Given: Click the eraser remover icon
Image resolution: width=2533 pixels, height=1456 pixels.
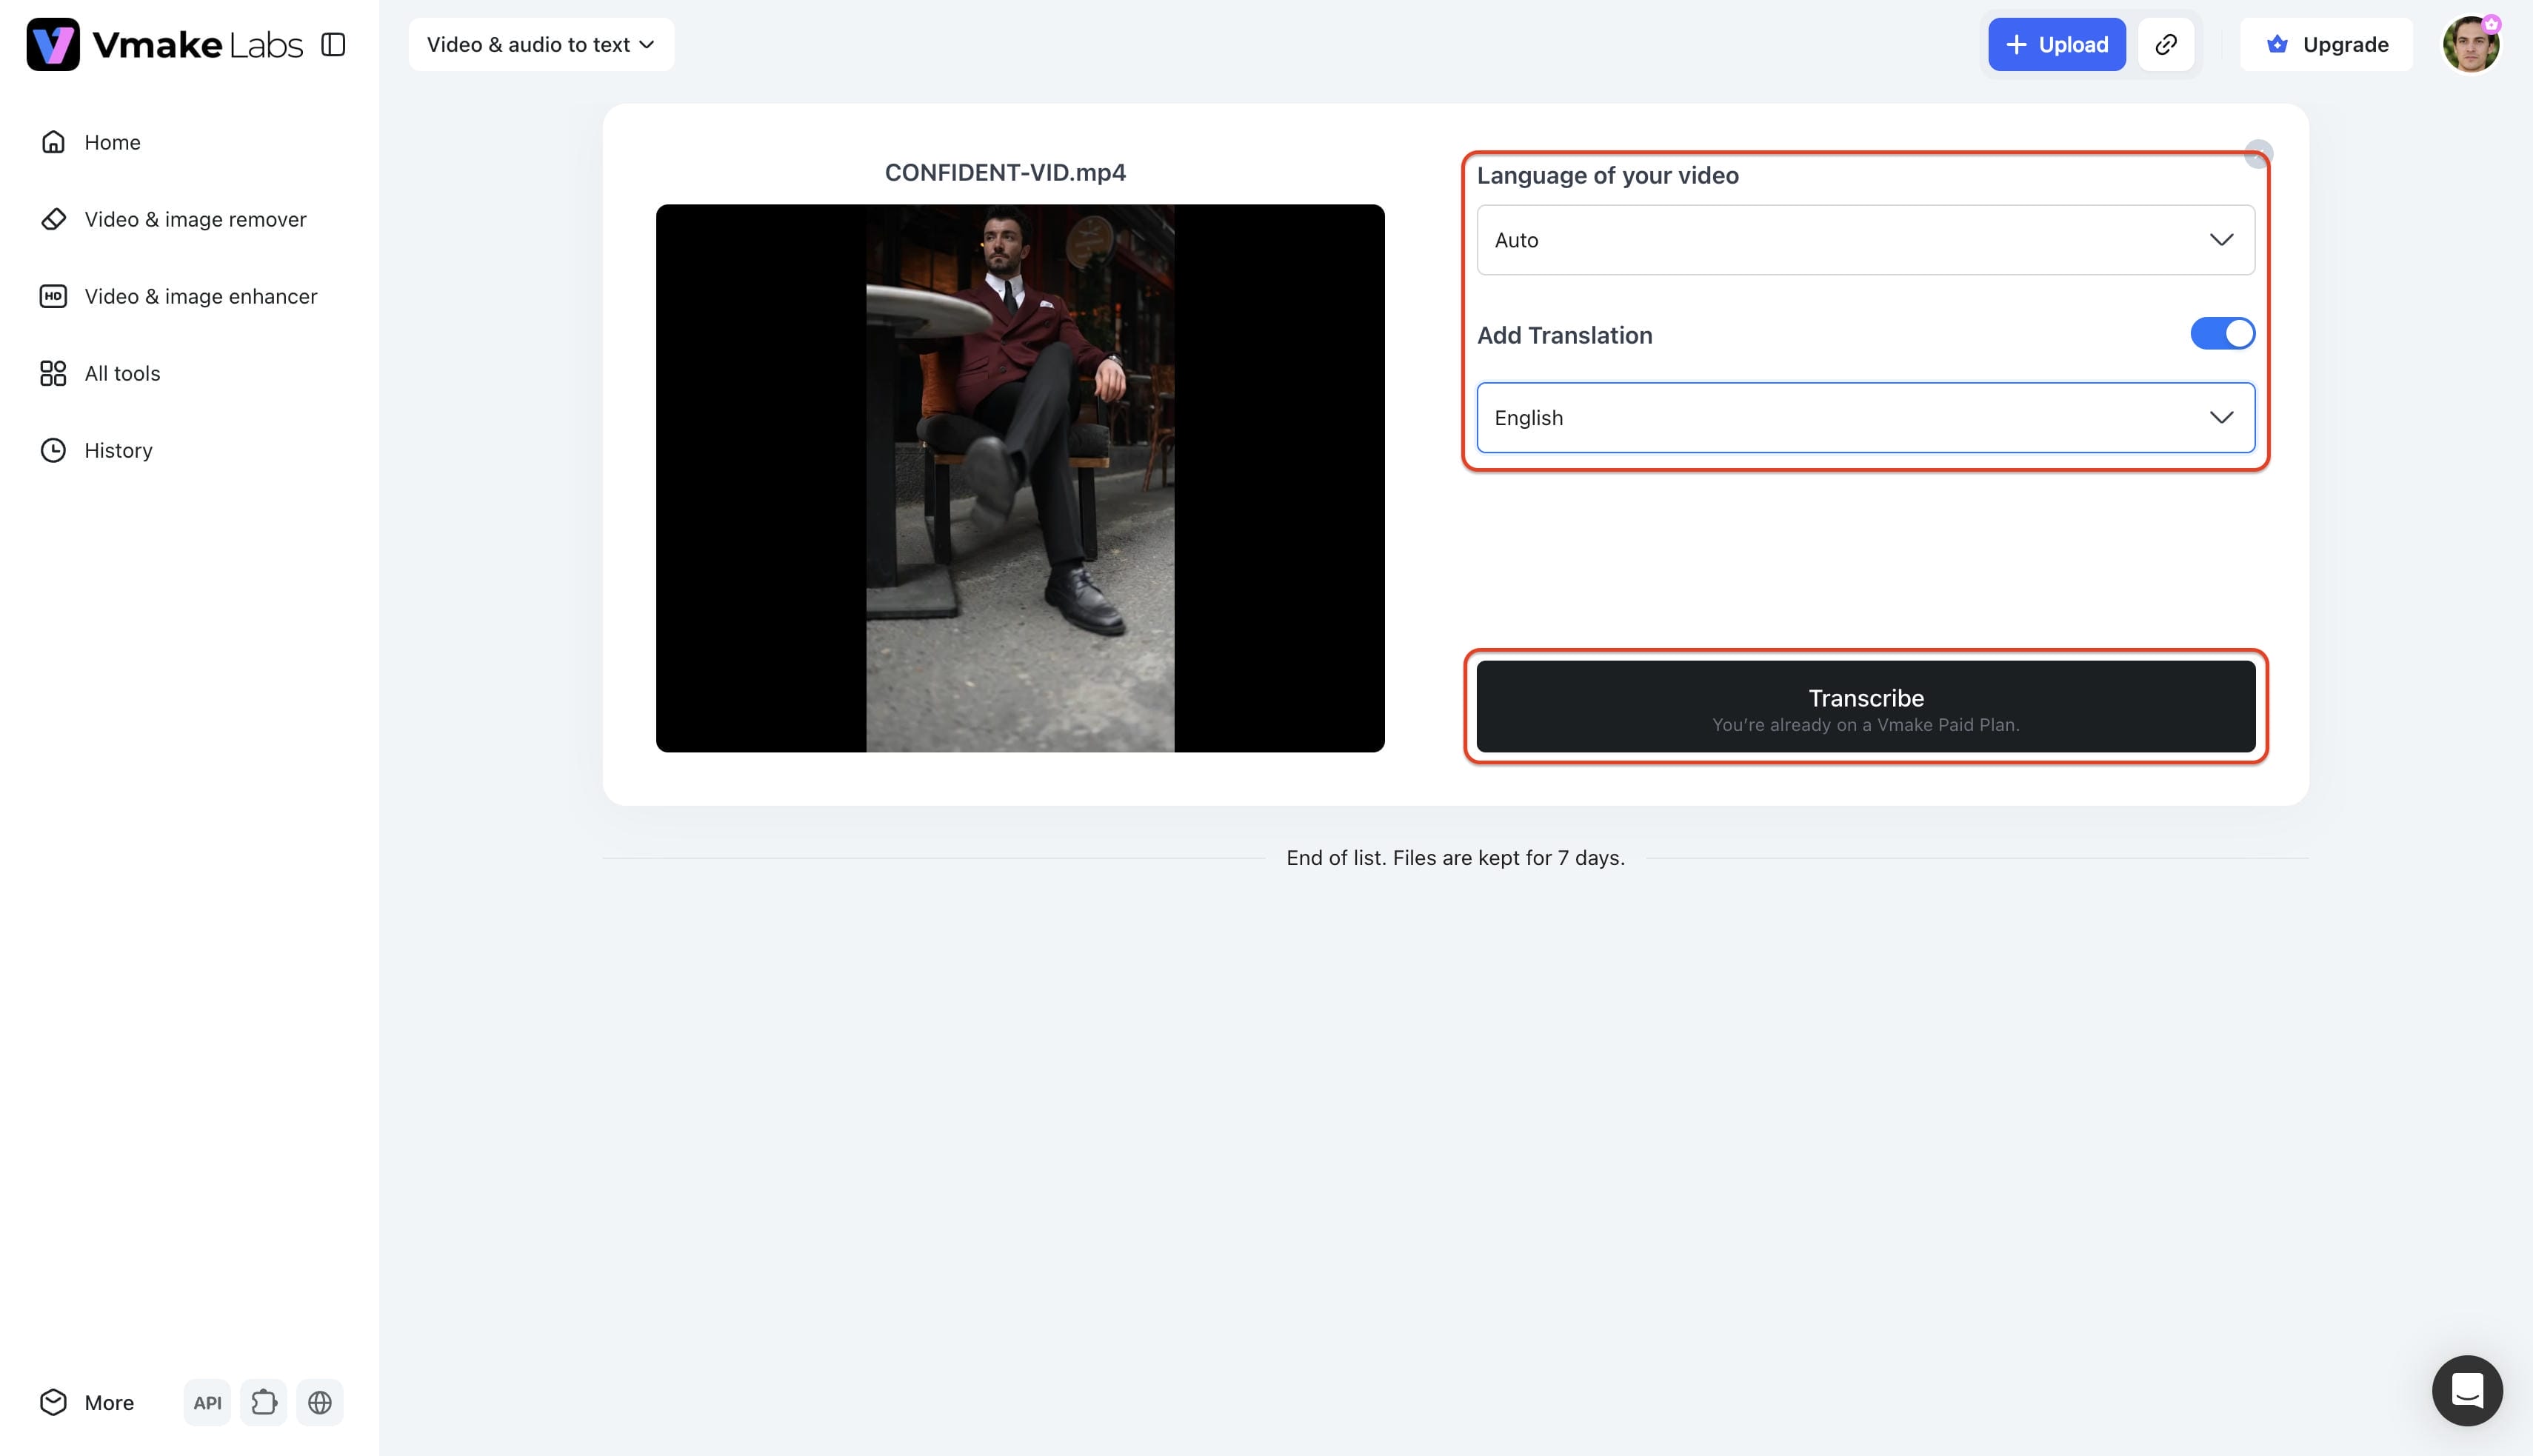Looking at the screenshot, I should pyautogui.click(x=53, y=219).
